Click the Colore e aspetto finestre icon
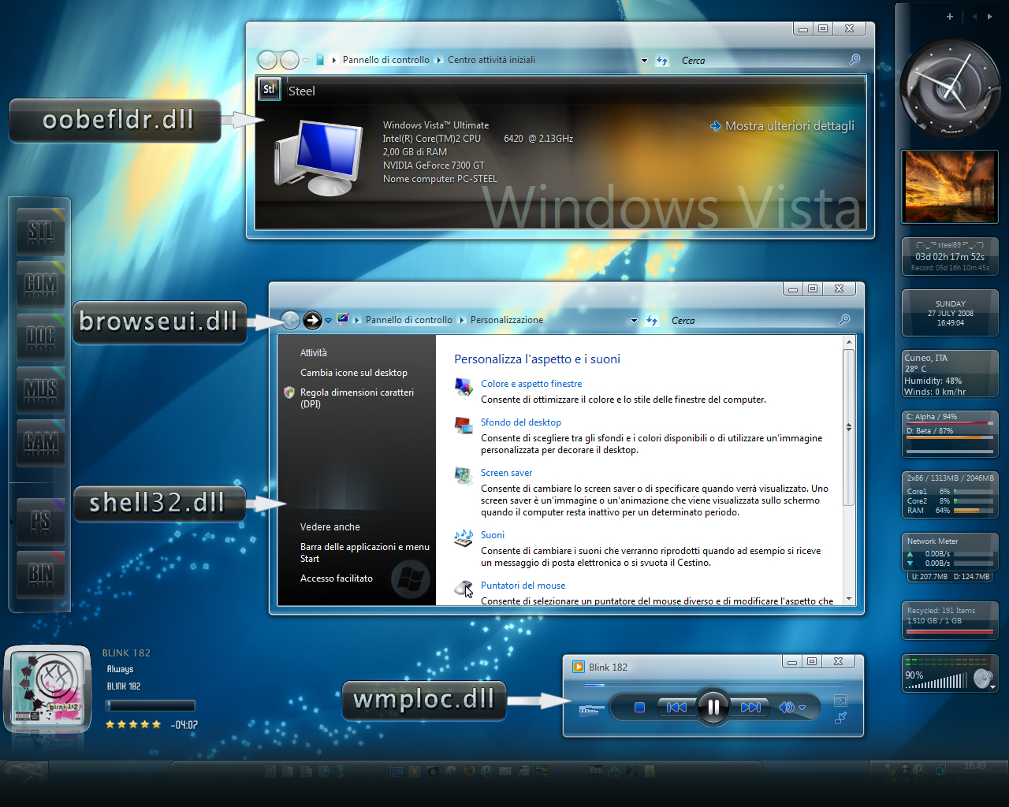Viewport: 1009px width, 807px height. coord(464,387)
